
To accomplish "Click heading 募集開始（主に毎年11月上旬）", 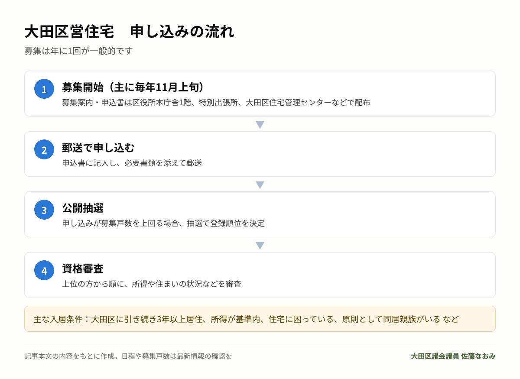I will click(133, 87).
